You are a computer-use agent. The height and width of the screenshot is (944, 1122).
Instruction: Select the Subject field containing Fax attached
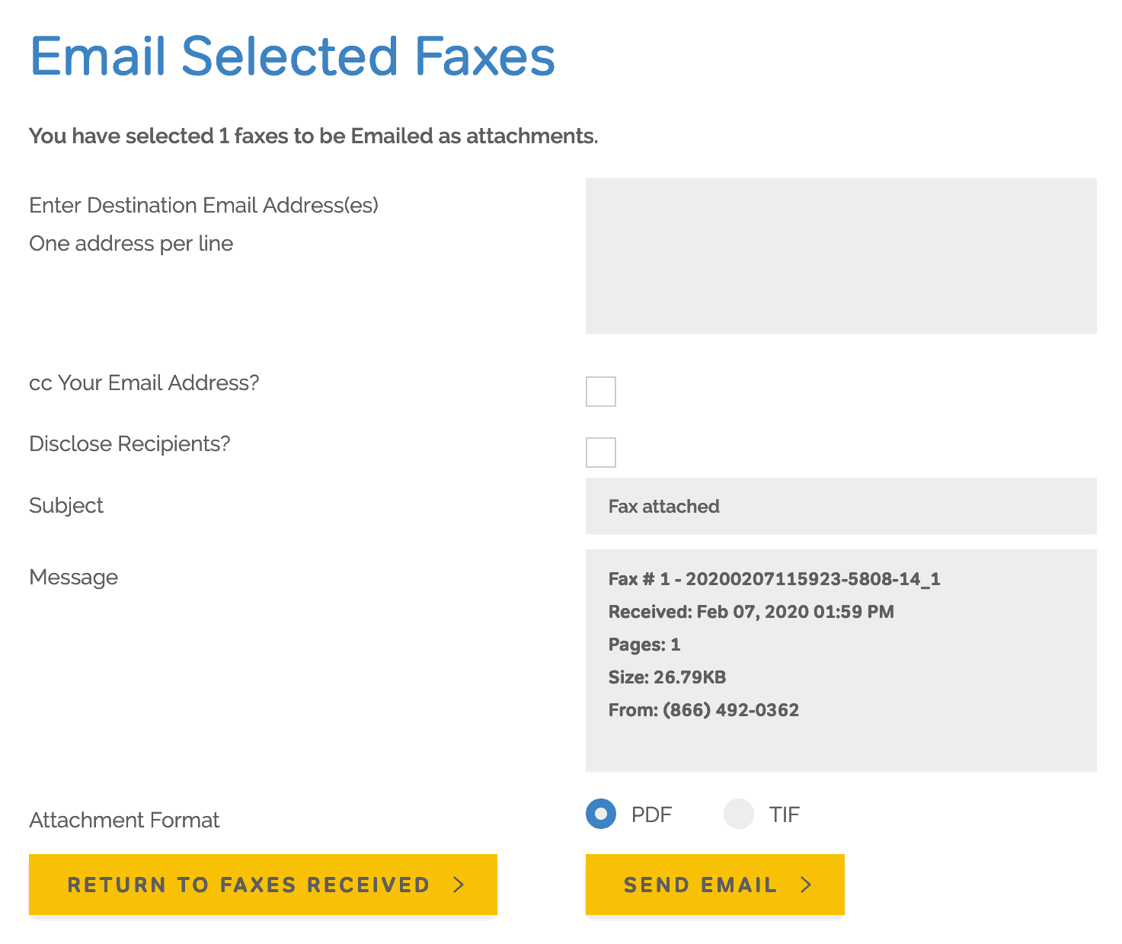click(840, 506)
